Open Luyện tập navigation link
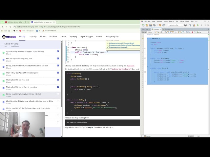 [32, 37]
